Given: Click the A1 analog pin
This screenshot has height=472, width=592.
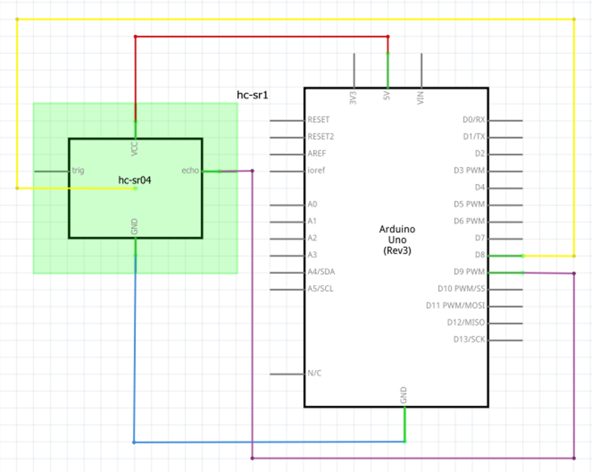Looking at the screenshot, I should [287, 222].
